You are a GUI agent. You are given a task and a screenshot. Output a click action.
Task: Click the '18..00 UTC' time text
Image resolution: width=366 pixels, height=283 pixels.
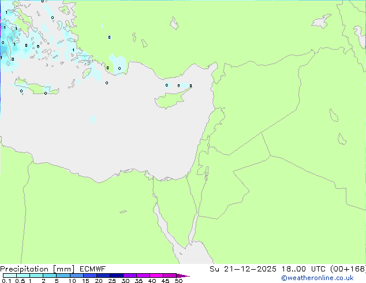coord(304,269)
